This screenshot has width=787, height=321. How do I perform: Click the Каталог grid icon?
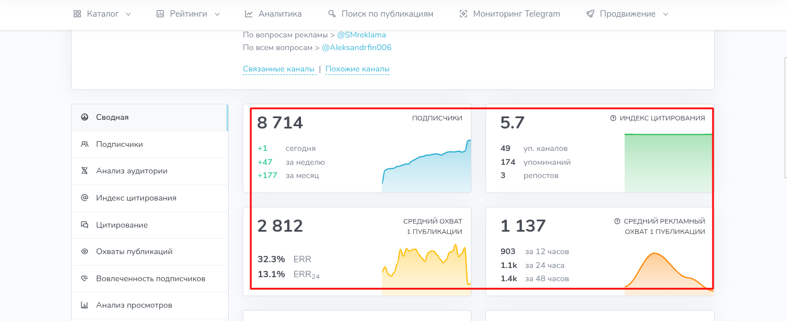click(x=77, y=14)
